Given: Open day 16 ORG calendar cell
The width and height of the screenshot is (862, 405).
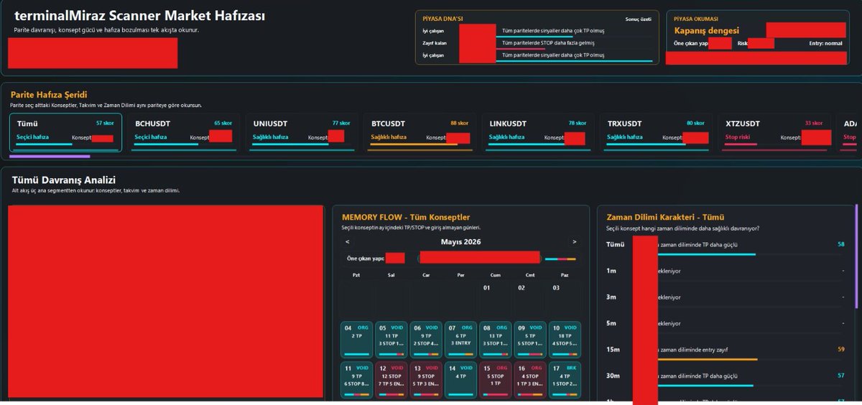Looking at the screenshot, I should pos(530,380).
